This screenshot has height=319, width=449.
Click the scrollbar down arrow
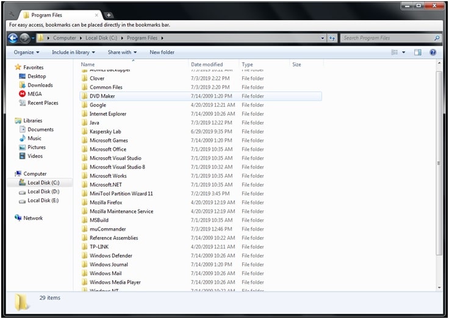point(439,288)
